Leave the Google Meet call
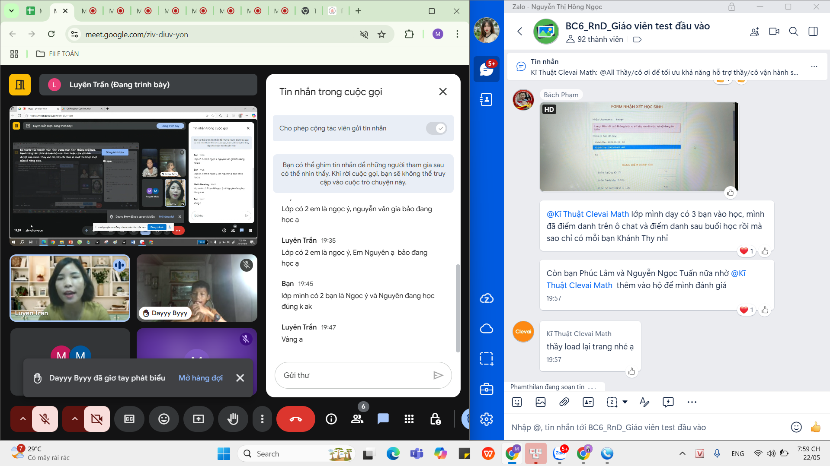 click(x=296, y=419)
